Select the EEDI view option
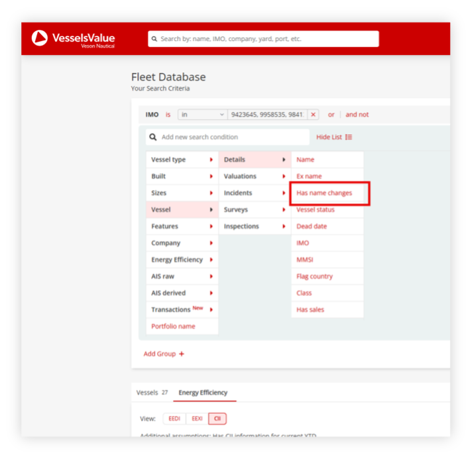Screen dimensions: 474x459 174,419
